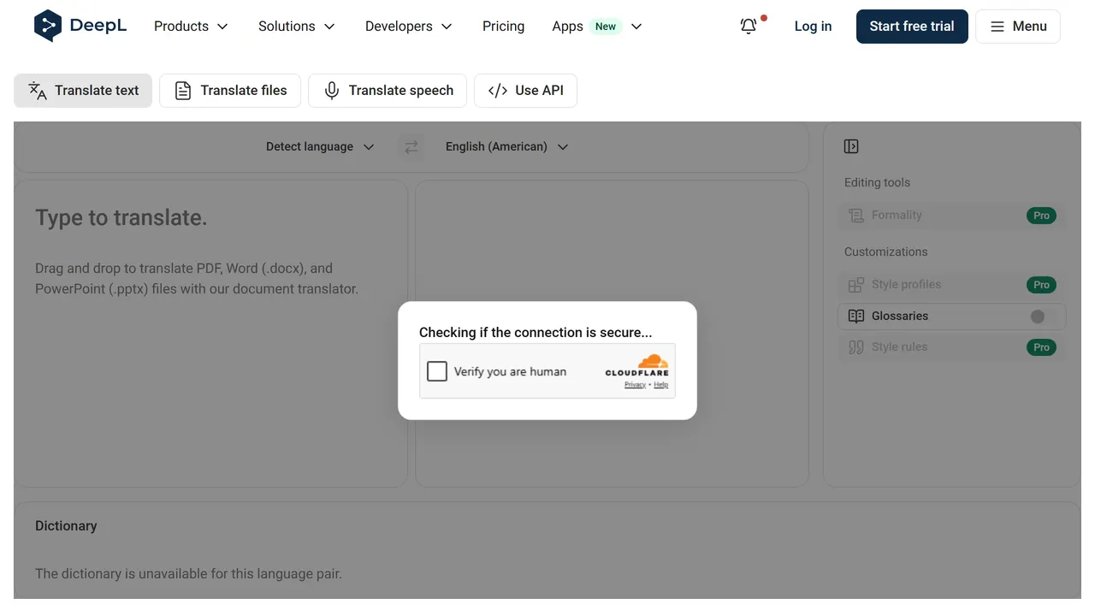Click the DeepL logo
Viewport: 1095px width, 616px height.
[x=80, y=26]
